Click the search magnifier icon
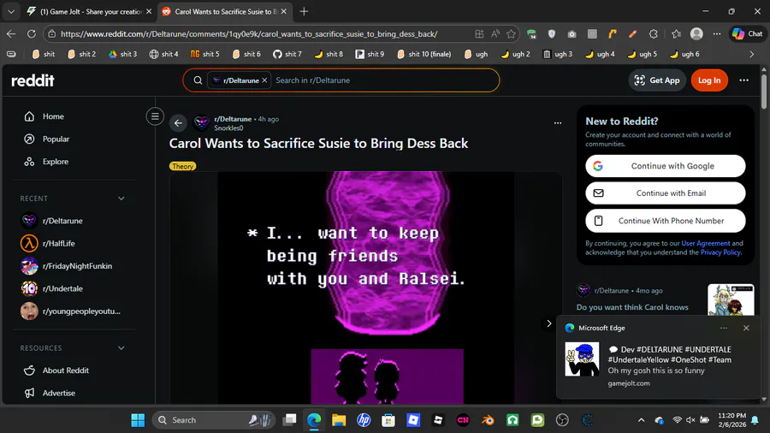This screenshot has height=433, width=770. tap(198, 80)
